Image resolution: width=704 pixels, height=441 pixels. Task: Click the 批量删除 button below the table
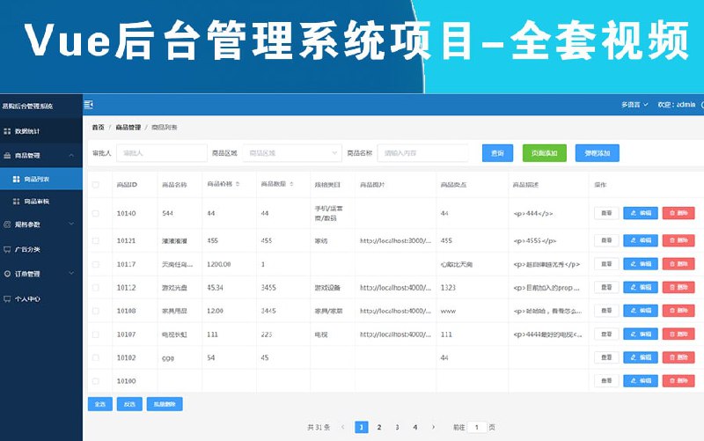[165, 404]
